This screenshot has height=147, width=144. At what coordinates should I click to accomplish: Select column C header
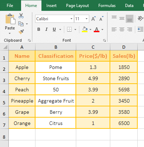[x=93, y=47]
